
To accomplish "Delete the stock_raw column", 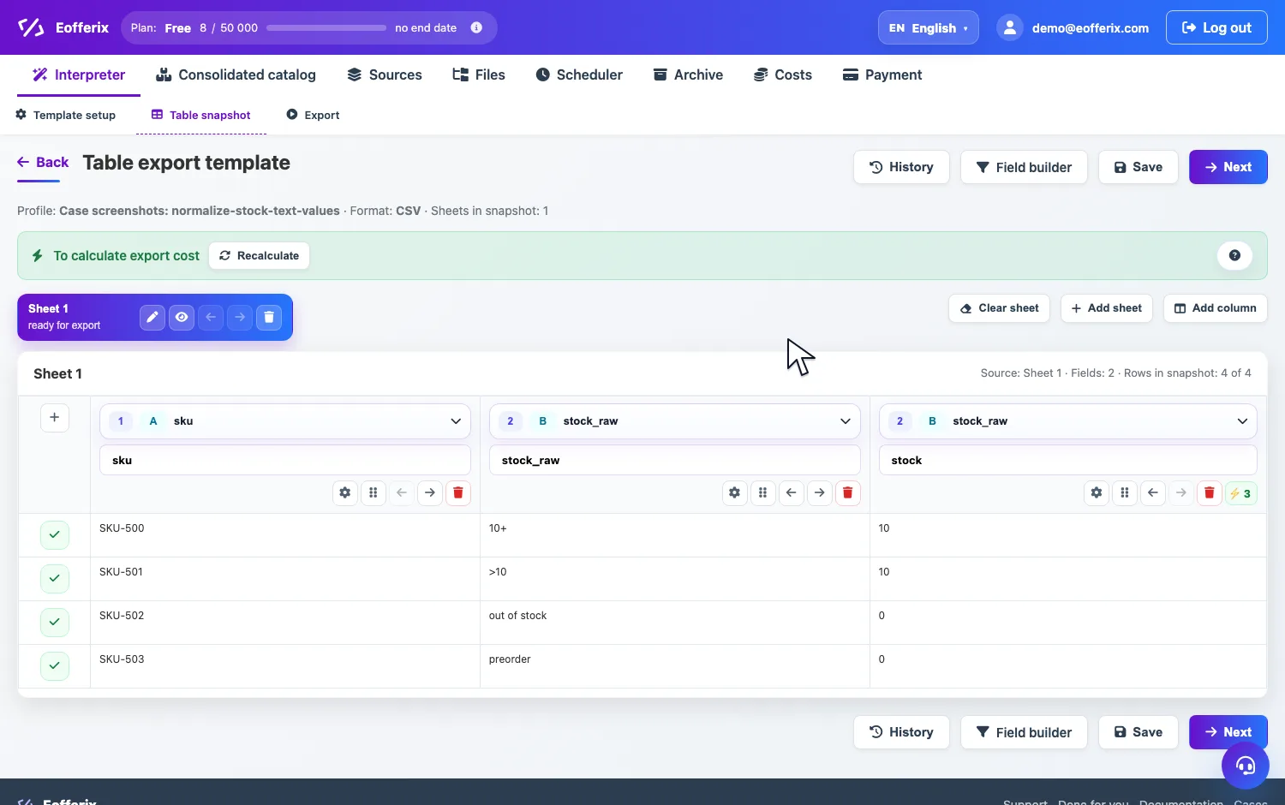I will pos(848,492).
